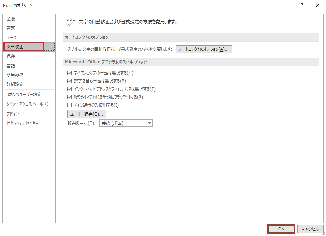The width and height of the screenshot is (326, 236).
Task: Open 'オートコレクトのオプション' button
Action: [204, 49]
